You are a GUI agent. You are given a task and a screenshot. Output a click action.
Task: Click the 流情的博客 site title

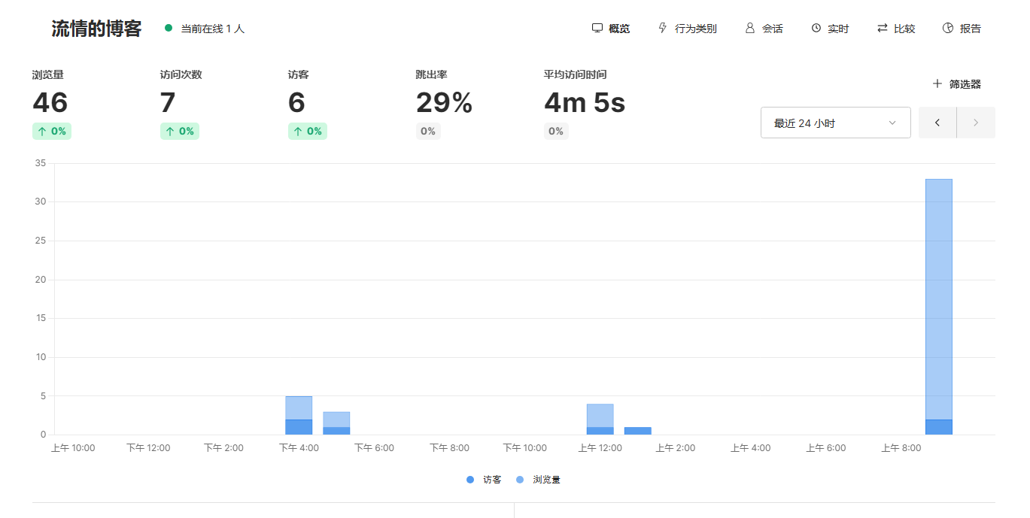coord(96,29)
